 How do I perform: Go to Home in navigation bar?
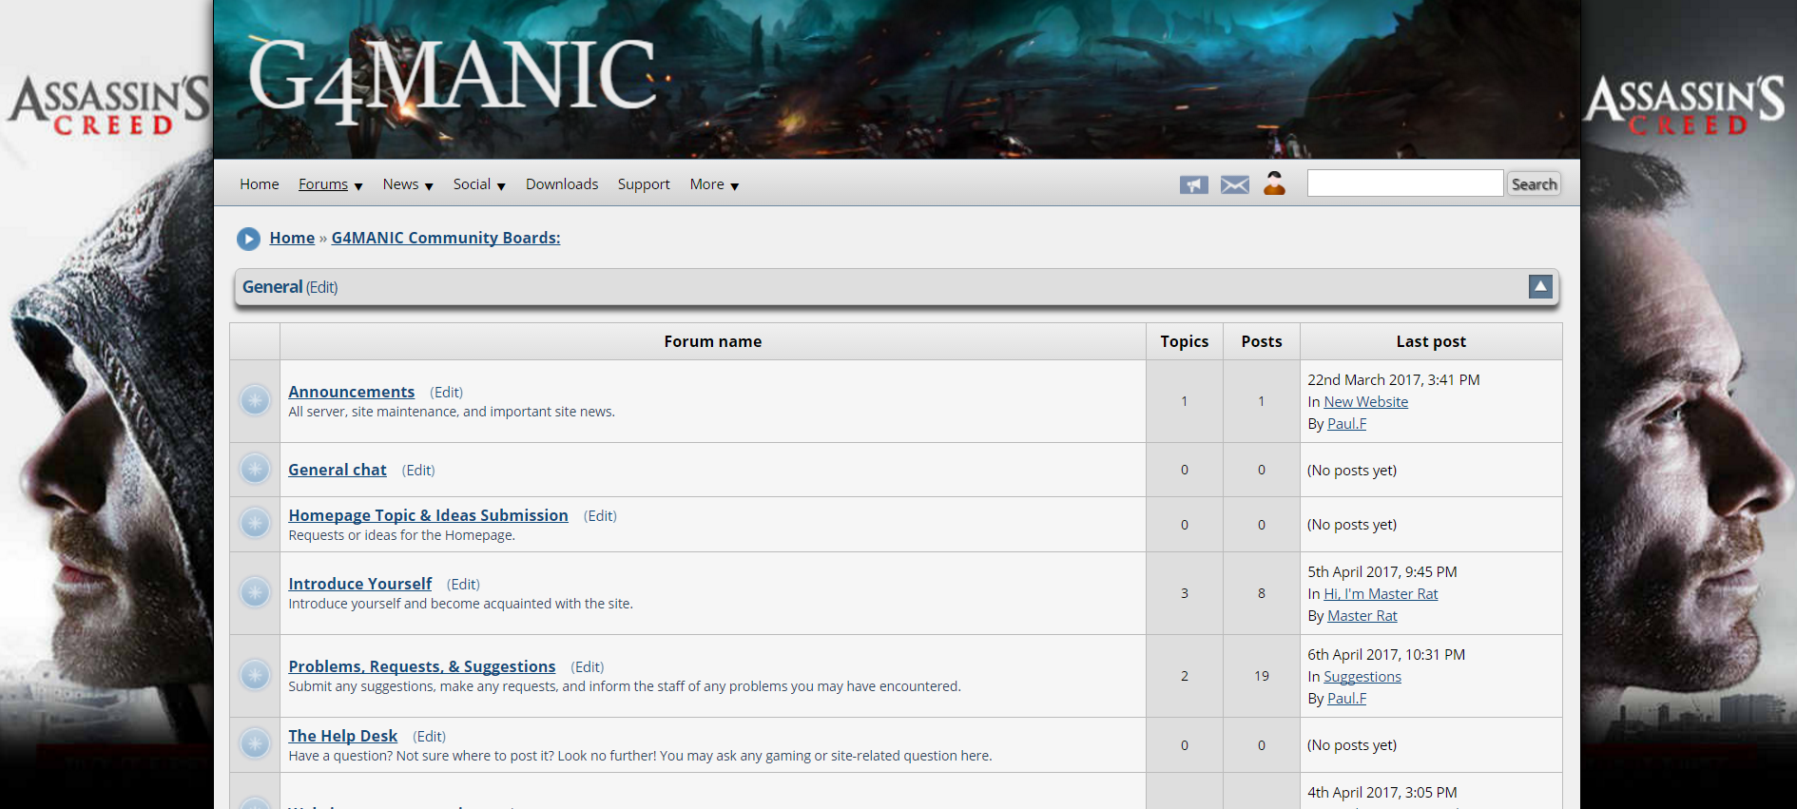260,184
